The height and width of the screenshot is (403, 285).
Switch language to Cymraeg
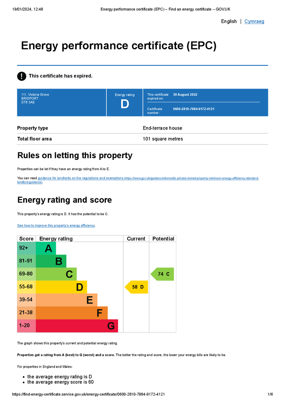click(254, 21)
